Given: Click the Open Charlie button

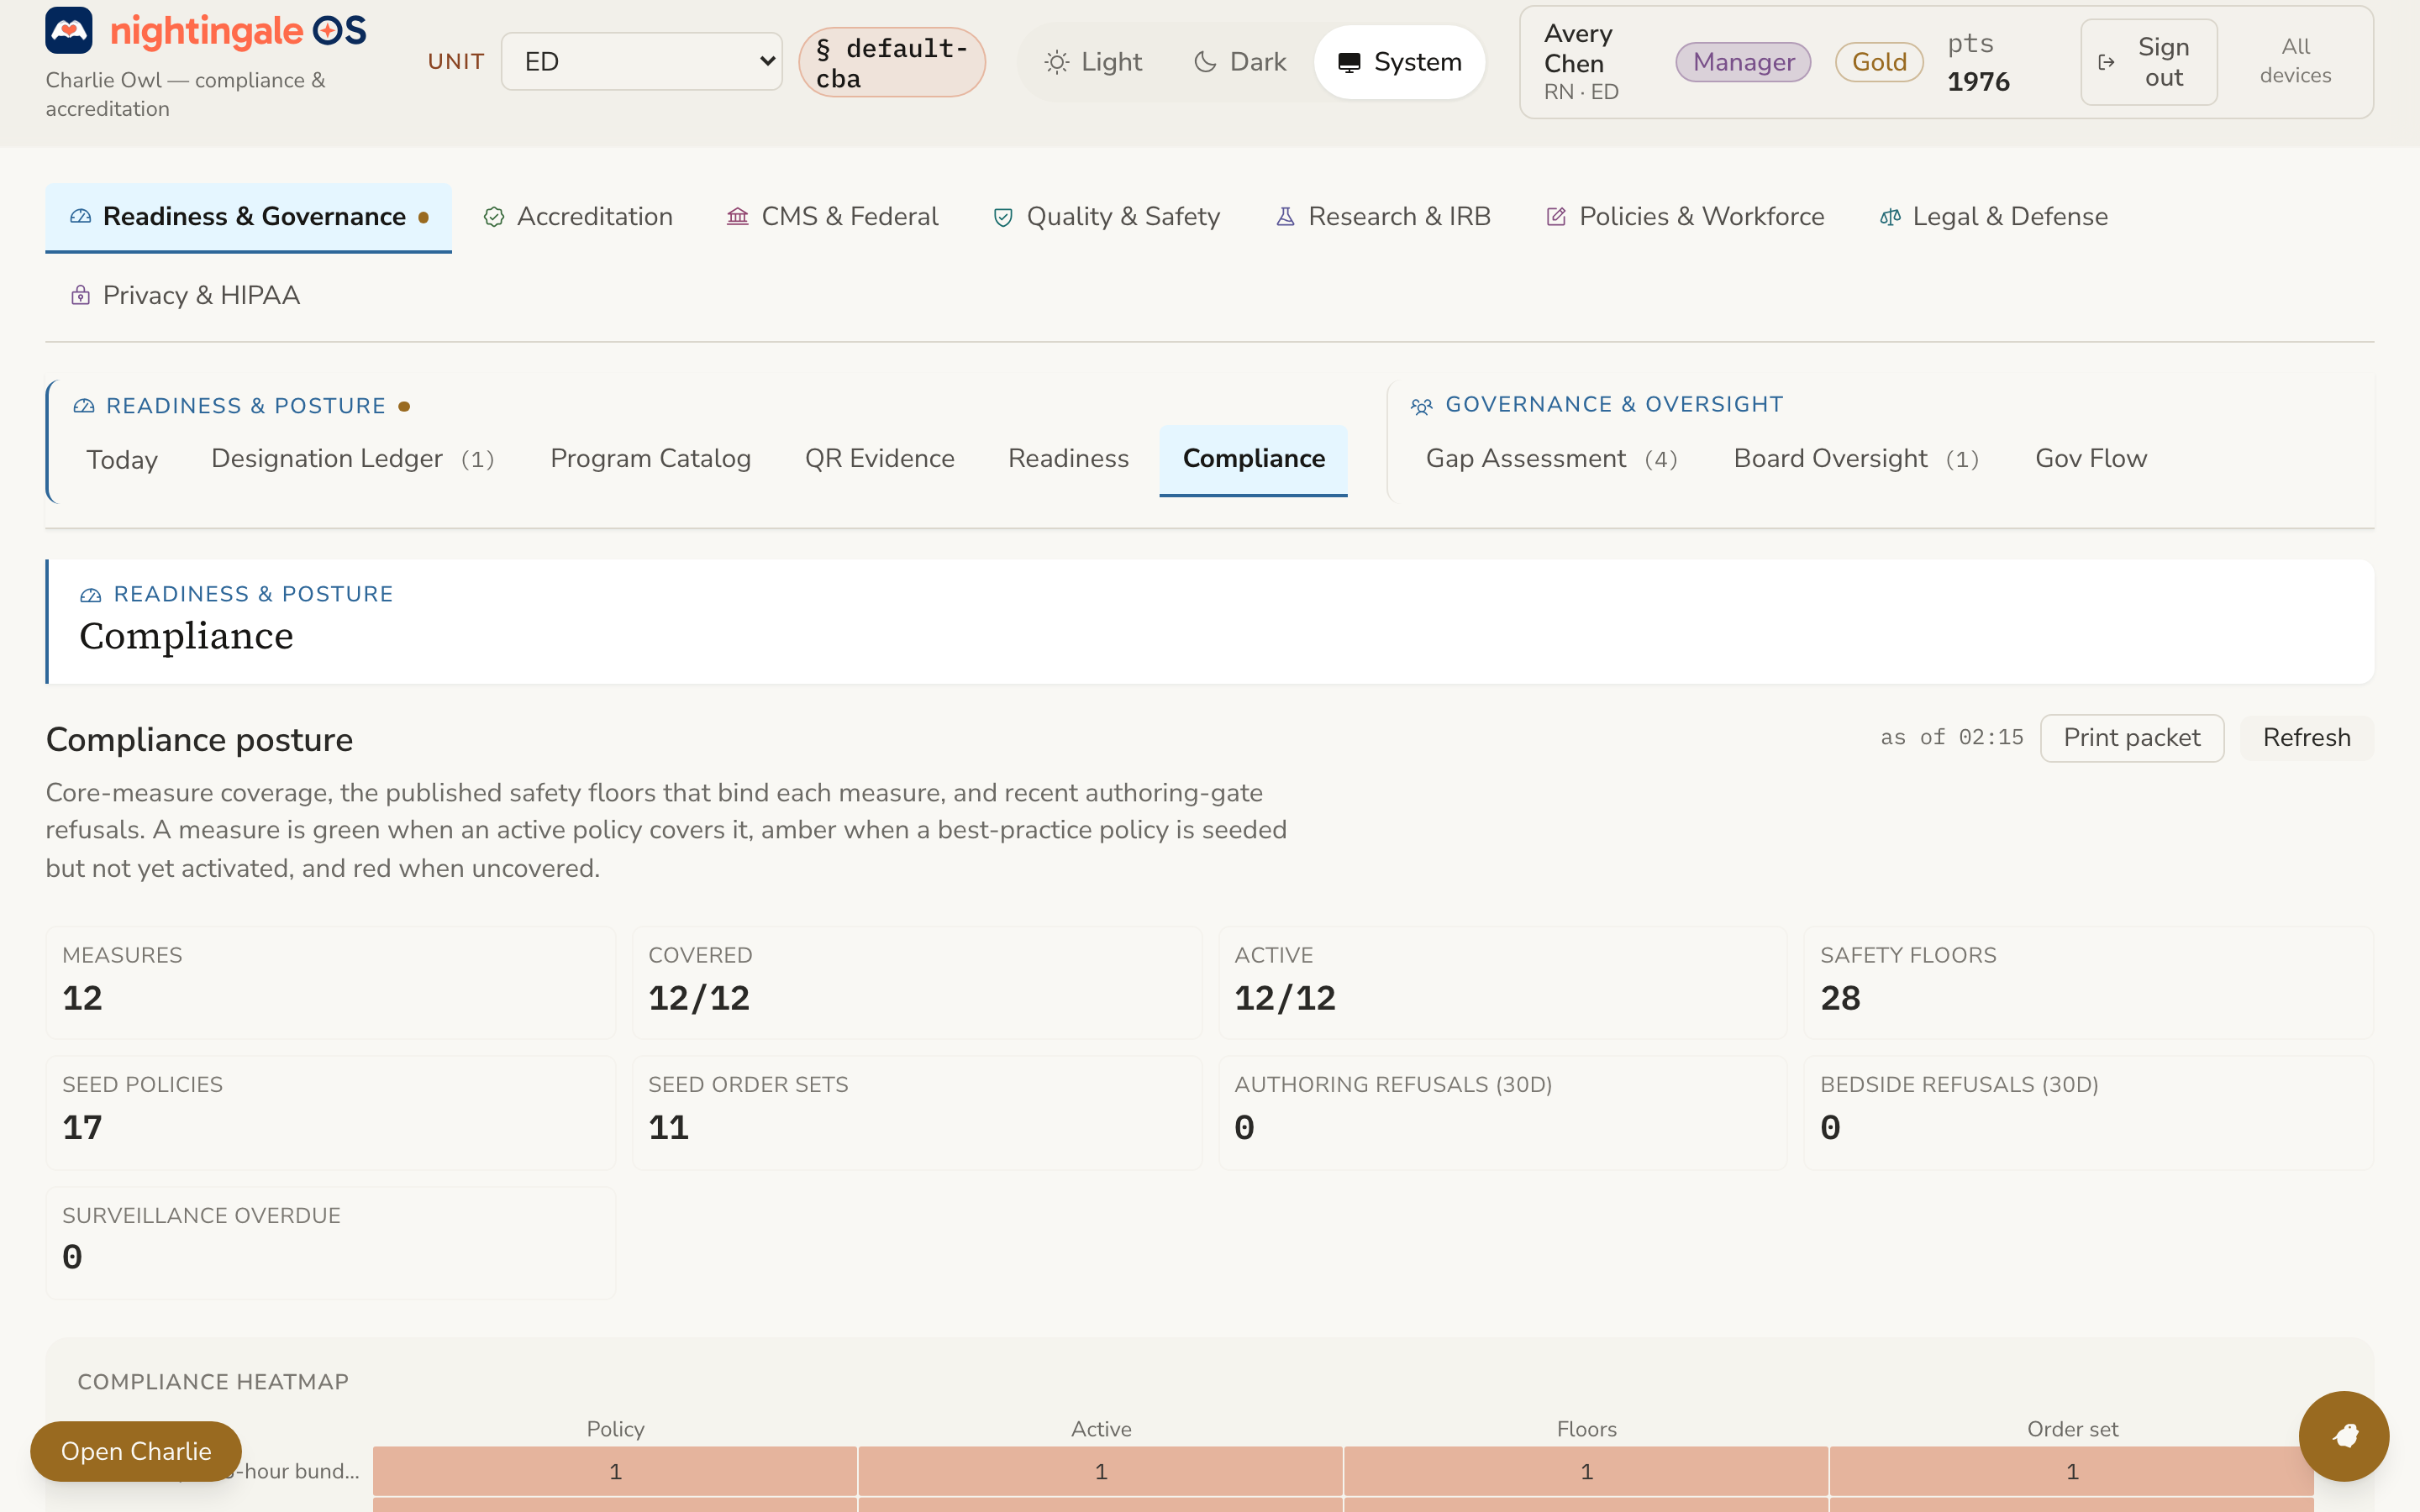Looking at the screenshot, I should click(x=136, y=1451).
